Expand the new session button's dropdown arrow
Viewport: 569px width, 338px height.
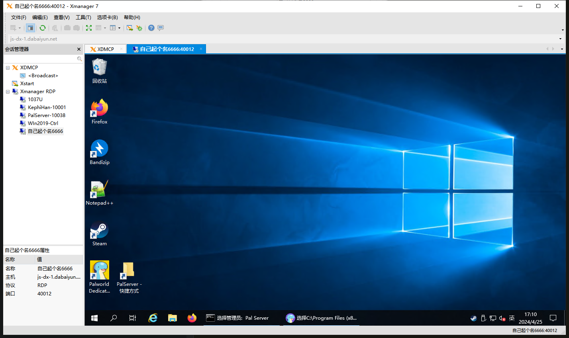click(x=20, y=28)
